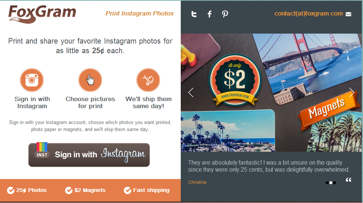363x203 pixels.
Task: Advance slideshow with right arrow
Action: pyautogui.click(x=352, y=93)
